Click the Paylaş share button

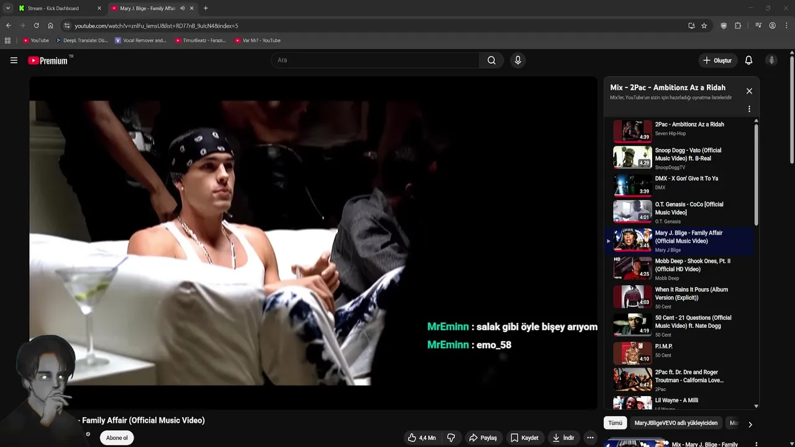(x=483, y=438)
